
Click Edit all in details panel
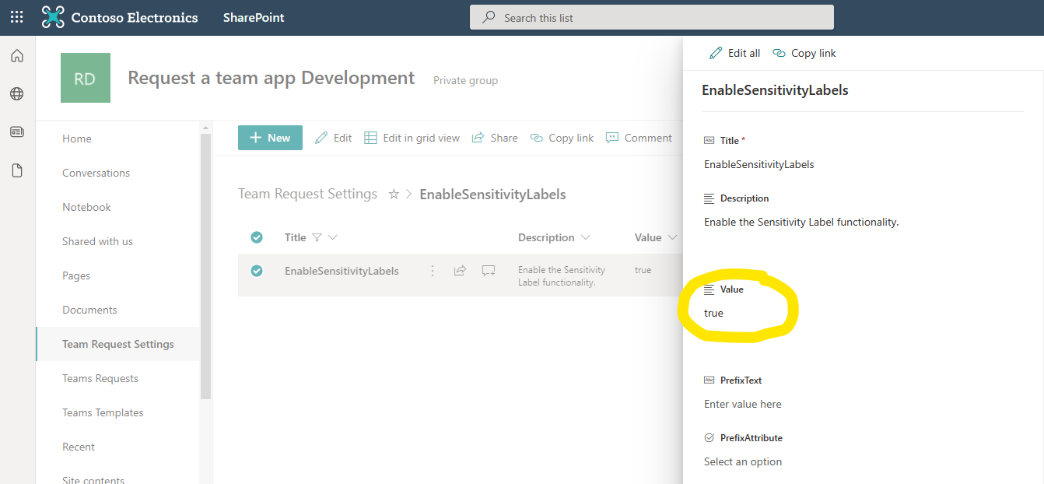point(735,53)
